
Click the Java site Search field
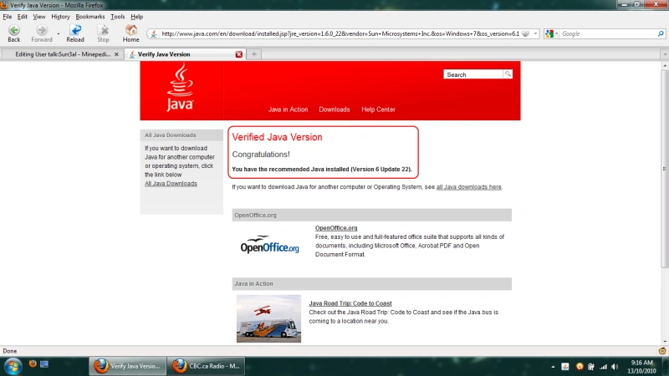pyautogui.click(x=473, y=74)
